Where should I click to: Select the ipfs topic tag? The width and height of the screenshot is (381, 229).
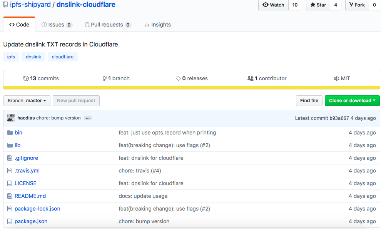tap(11, 57)
